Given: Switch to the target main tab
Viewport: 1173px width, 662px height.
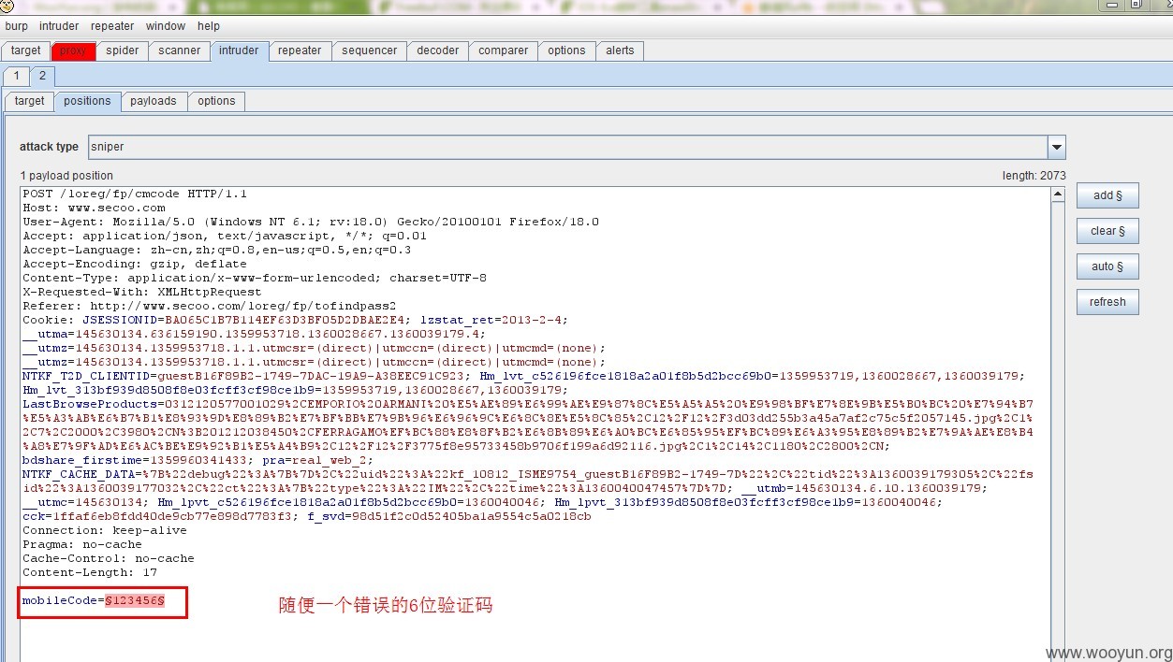Looking at the screenshot, I should (x=26, y=50).
